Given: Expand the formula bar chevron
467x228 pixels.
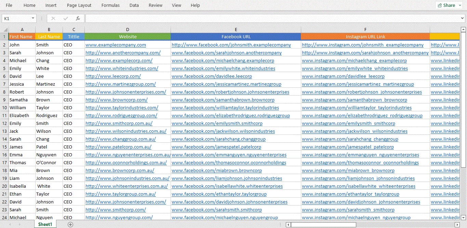Looking at the screenshot, I should (x=463, y=18).
